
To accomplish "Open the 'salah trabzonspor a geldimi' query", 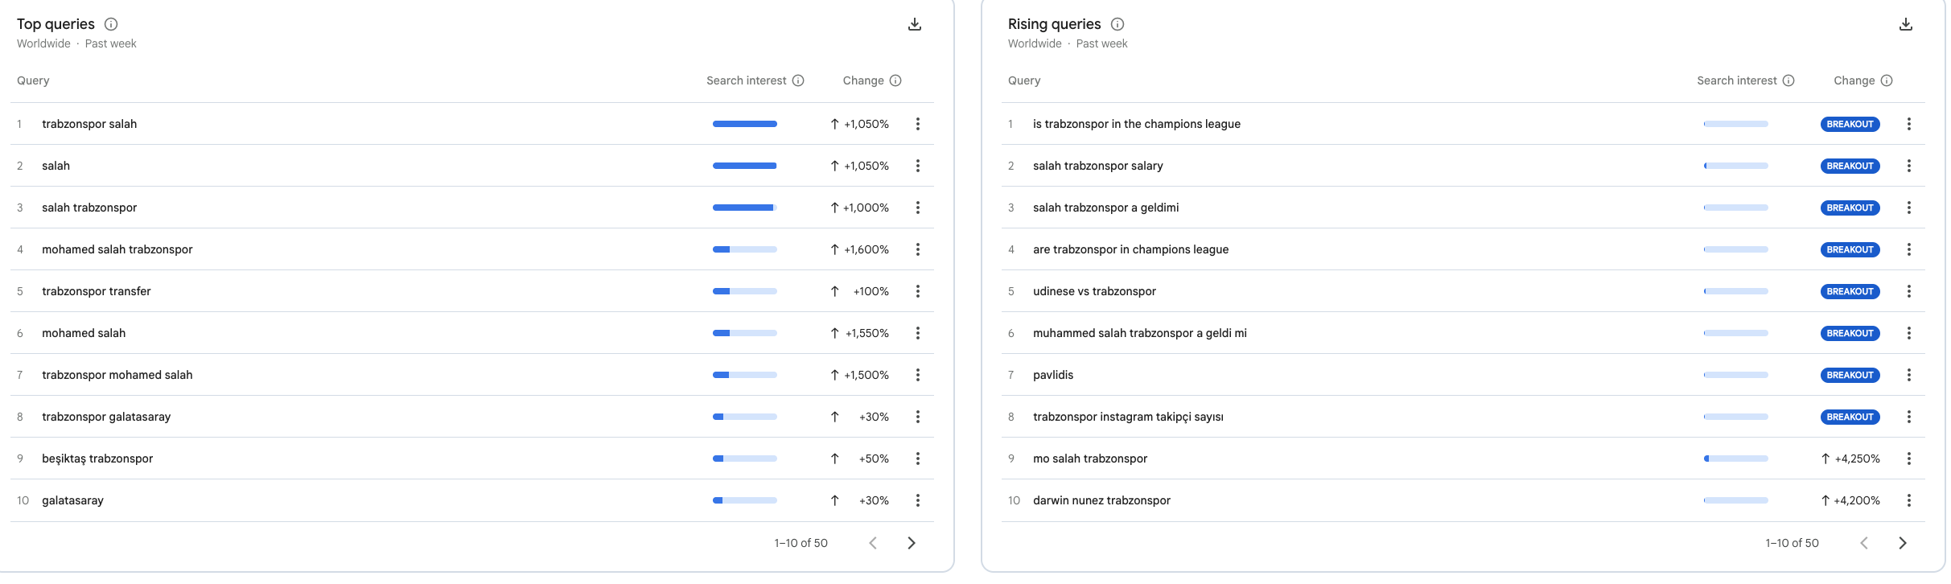I will click(1106, 208).
